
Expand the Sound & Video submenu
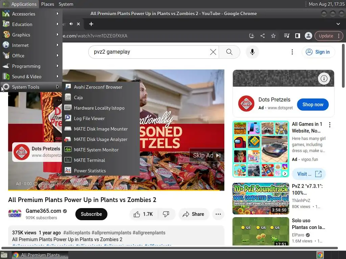[x=31, y=77]
